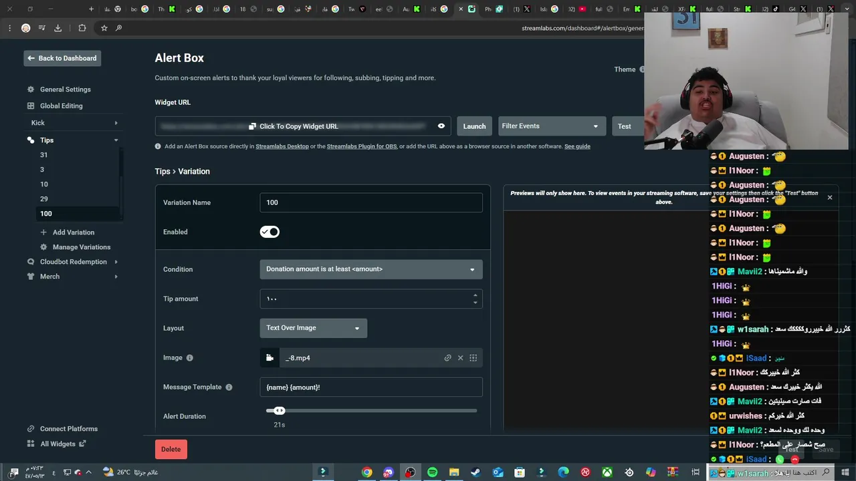Viewport: 856px width, 481px height.
Task: Click the Cloudbot Redemption sidebar icon
Action: tap(31, 262)
